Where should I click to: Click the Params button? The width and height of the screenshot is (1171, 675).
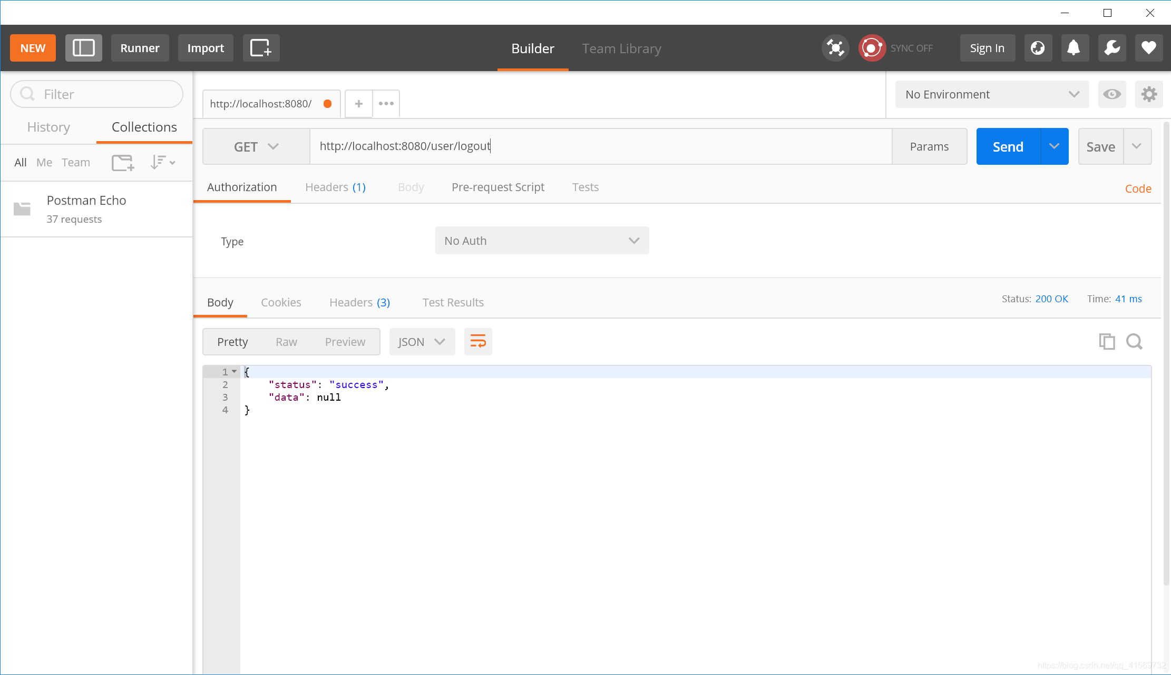[929, 146]
